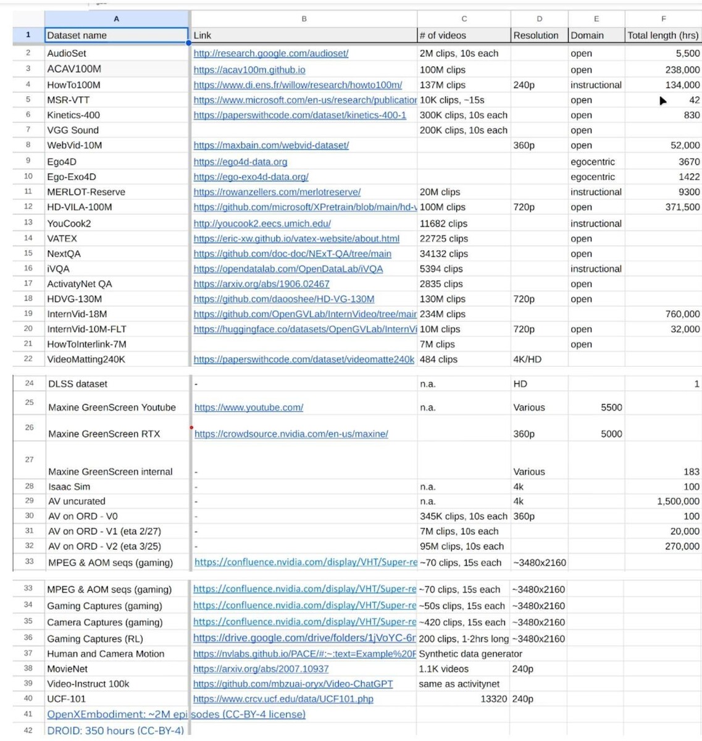Image resolution: width=702 pixels, height=741 pixels.
Task: Open the acav100m.github.io link
Action: (x=249, y=70)
